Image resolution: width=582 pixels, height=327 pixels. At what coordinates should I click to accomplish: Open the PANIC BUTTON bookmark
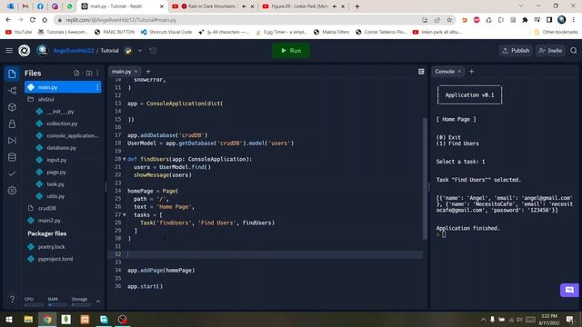point(115,33)
